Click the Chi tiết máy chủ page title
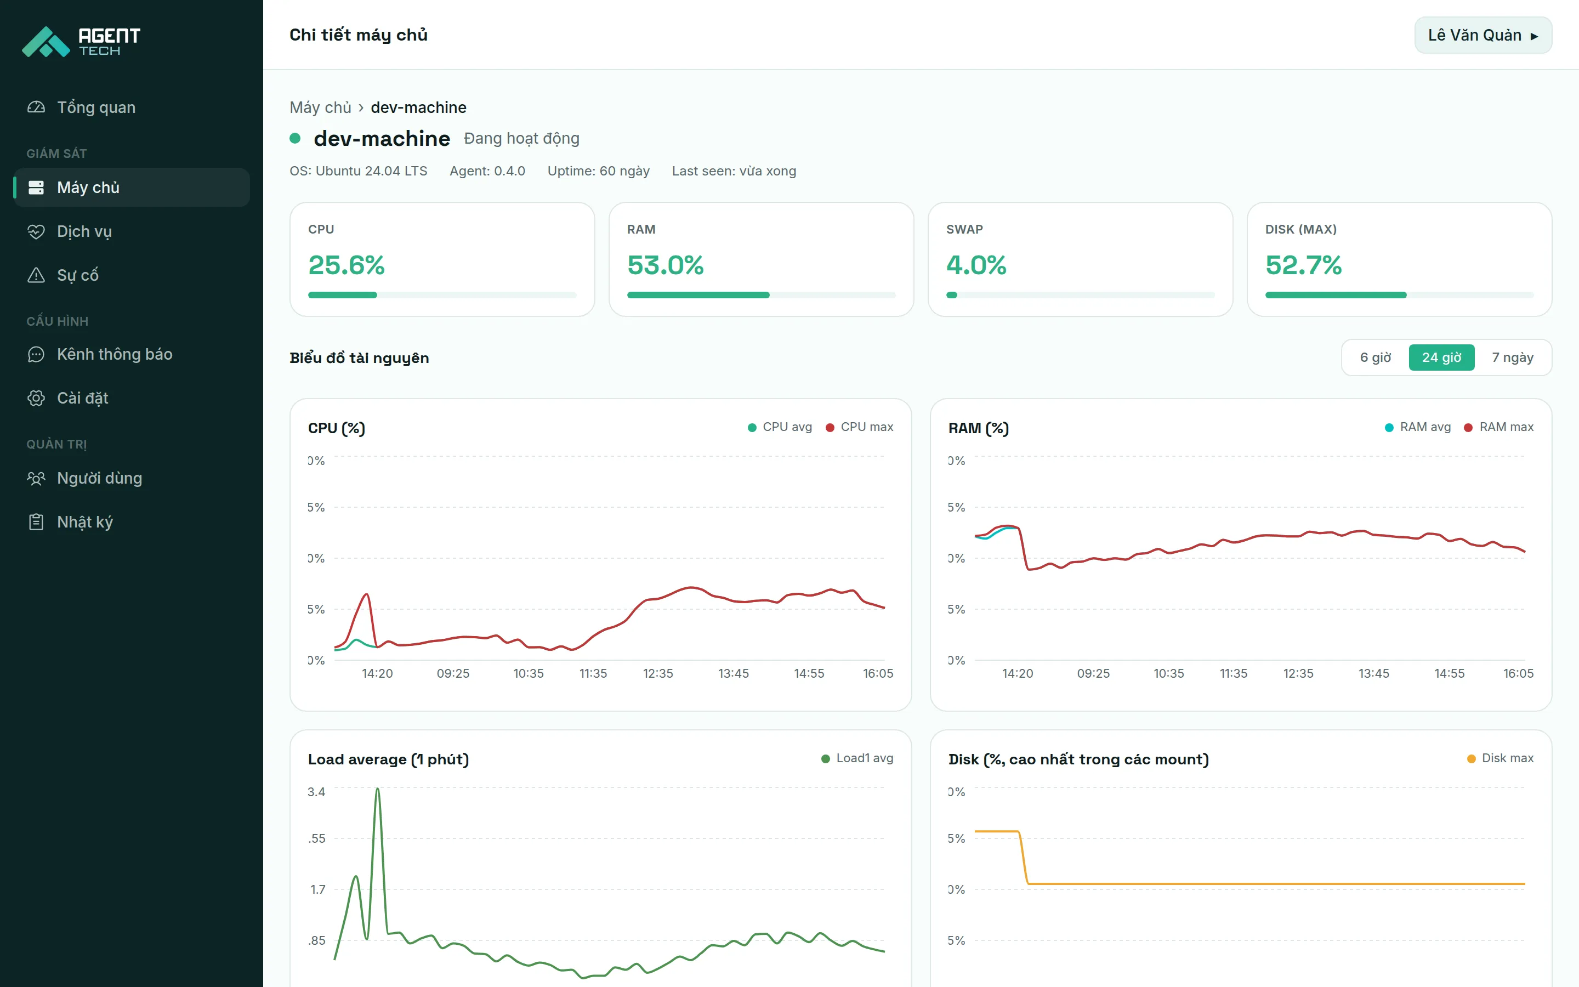 [358, 35]
